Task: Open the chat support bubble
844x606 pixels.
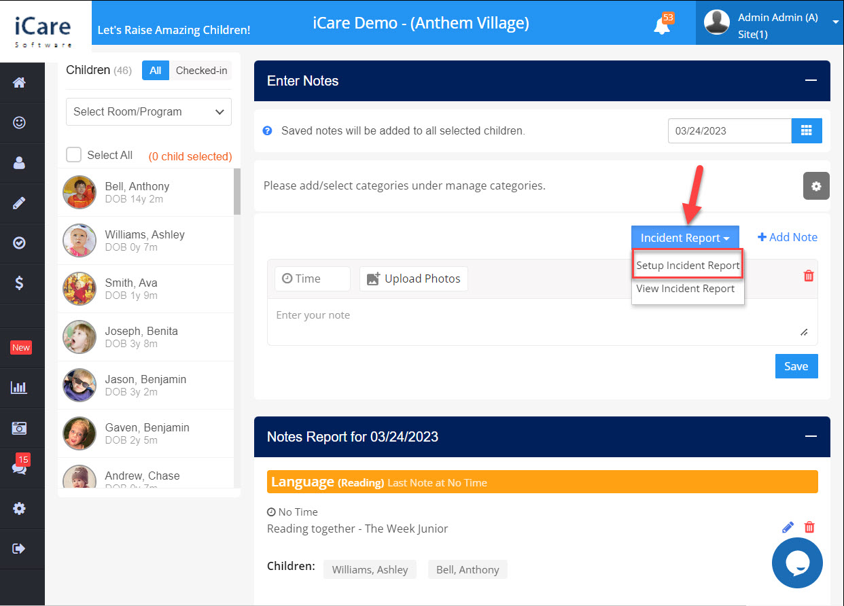Action: [x=797, y=563]
